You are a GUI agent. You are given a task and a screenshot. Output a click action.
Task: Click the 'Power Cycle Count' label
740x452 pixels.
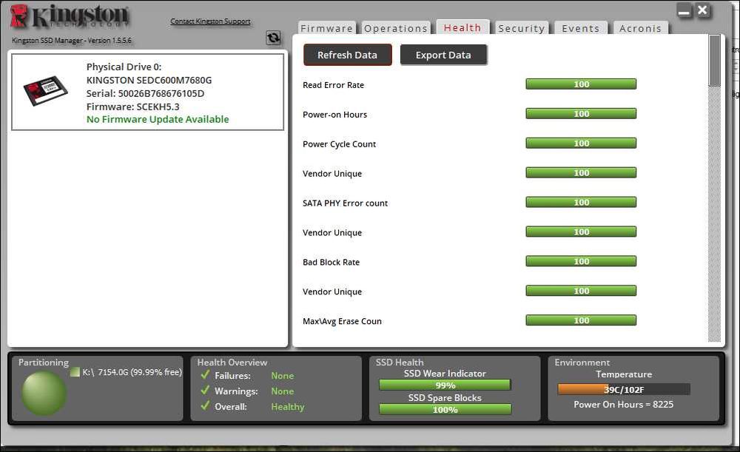tap(340, 144)
